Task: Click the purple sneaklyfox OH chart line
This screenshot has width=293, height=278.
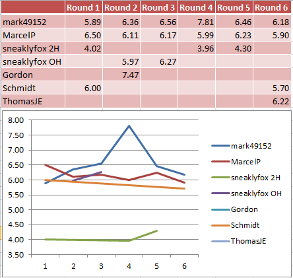Action: (x=87, y=176)
